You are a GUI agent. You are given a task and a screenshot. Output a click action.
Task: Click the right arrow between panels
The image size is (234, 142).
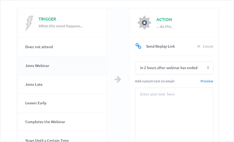click(x=118, y=79)
